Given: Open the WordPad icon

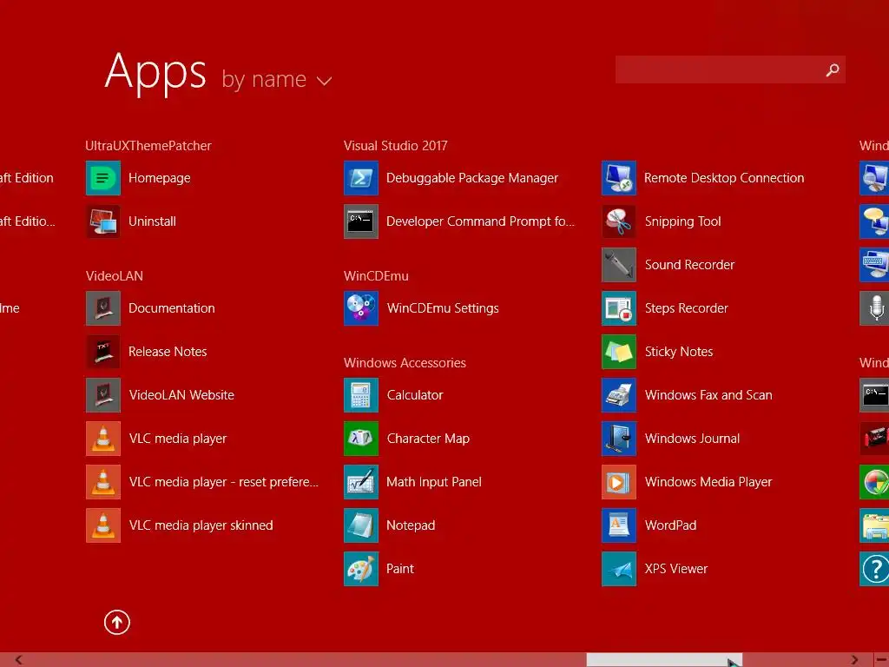Looking at the screenshot, I should pyautogui.click(x=619, y=525).
